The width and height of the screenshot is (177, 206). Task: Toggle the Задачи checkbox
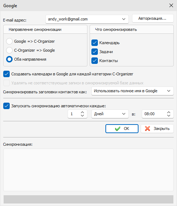pos(95,52)
